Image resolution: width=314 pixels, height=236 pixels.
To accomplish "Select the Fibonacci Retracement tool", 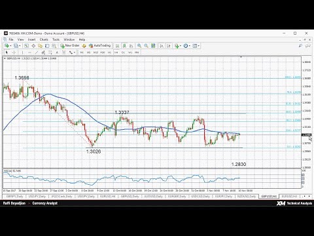I will point(50,52).
